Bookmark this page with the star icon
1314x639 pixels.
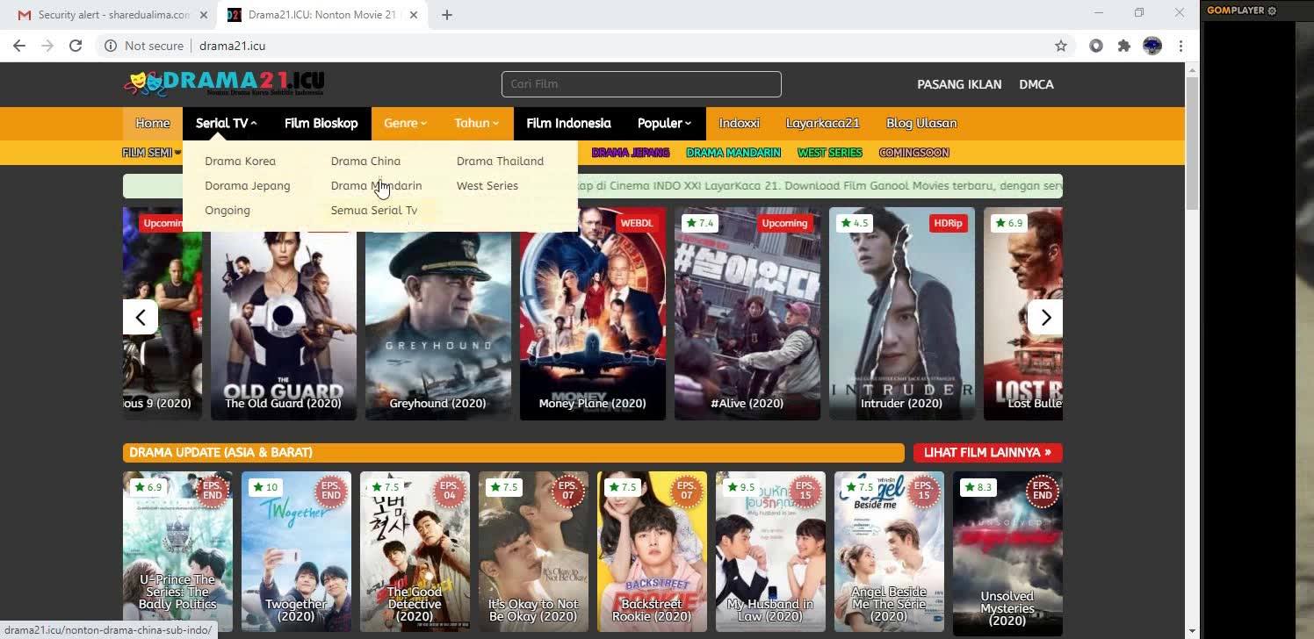pyautogui.click(x=1061, y=46)
